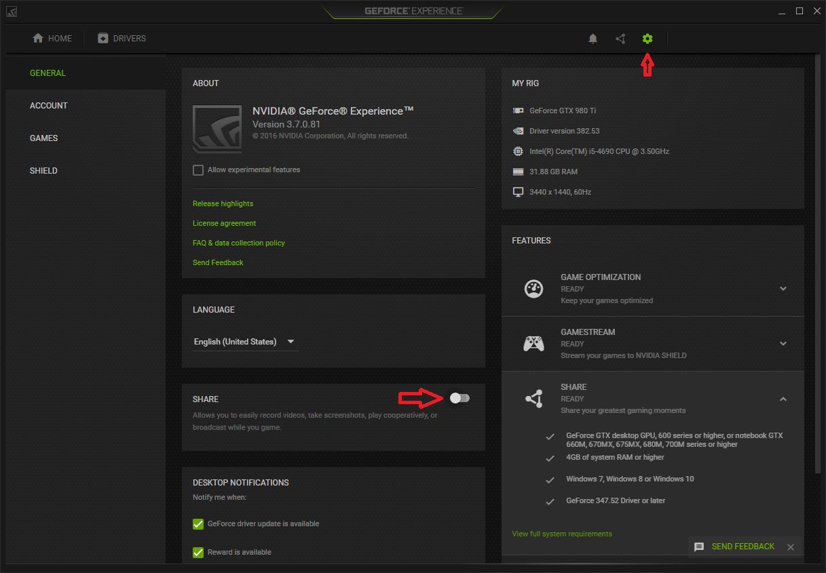This screenshot has width=826, height=573.
Task: Expand the GameStream feature section
Action: pyautogui.click(x=783, y=344)
